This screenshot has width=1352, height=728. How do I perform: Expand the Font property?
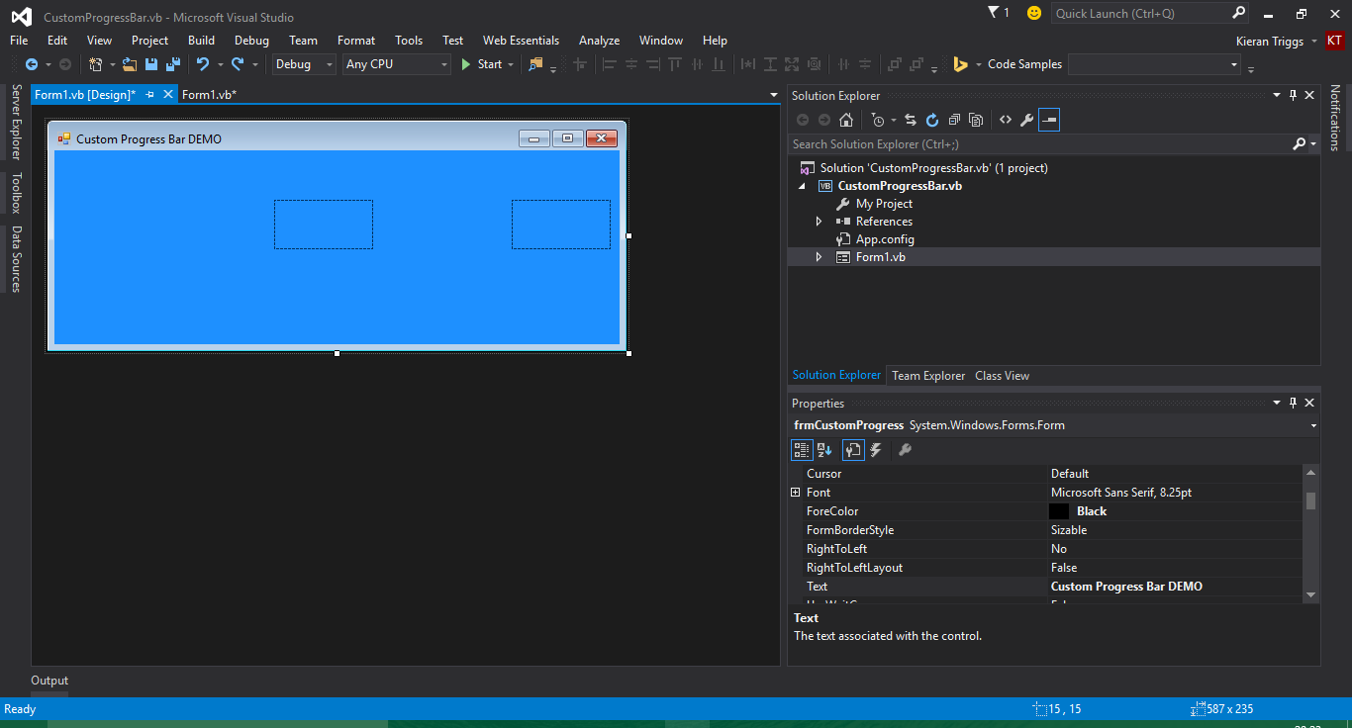pyautogui.click(x=796, y=493)
